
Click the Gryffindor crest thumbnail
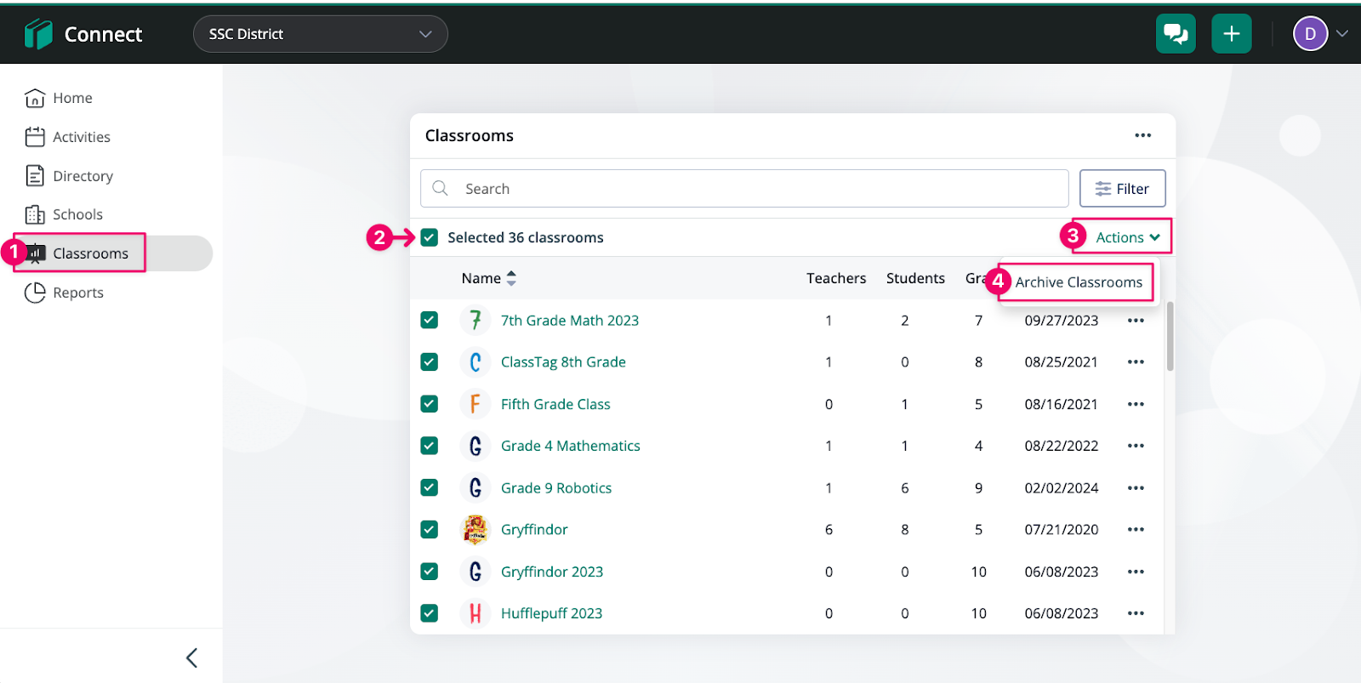tap(475, 529)
